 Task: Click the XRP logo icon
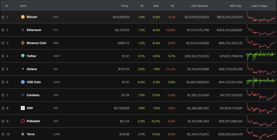[x=23, y=108]
